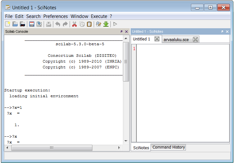Click the console scroll right arrow

point(119,148)
